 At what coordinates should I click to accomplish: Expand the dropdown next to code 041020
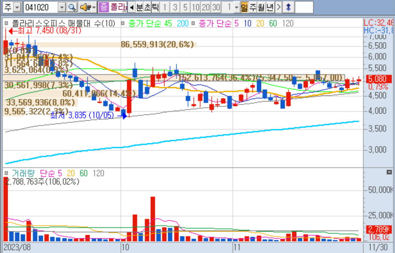(x=62, y=7)
